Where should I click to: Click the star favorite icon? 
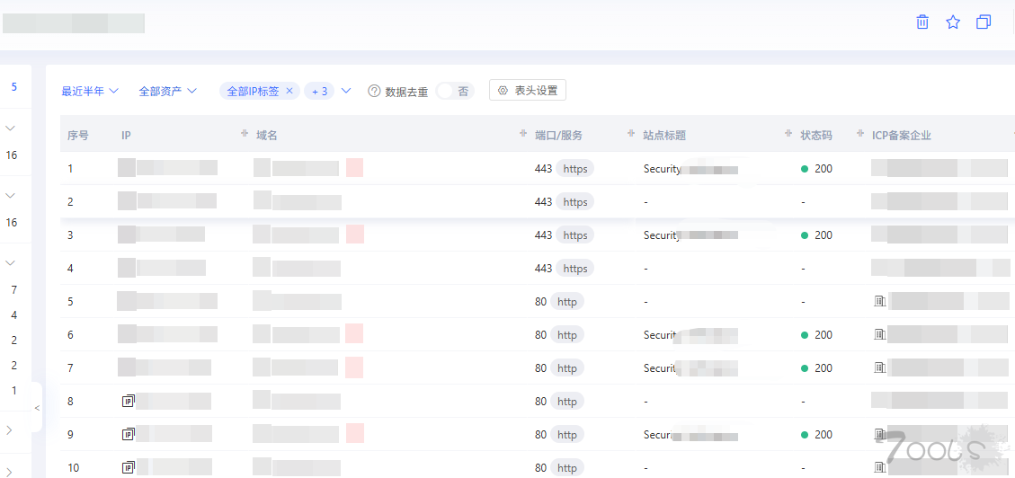click(x=953, y=22)
